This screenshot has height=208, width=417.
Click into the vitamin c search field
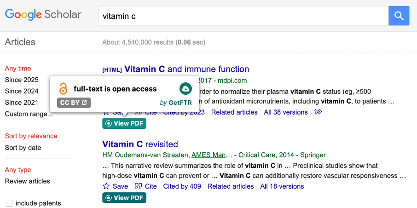(243, 16)
